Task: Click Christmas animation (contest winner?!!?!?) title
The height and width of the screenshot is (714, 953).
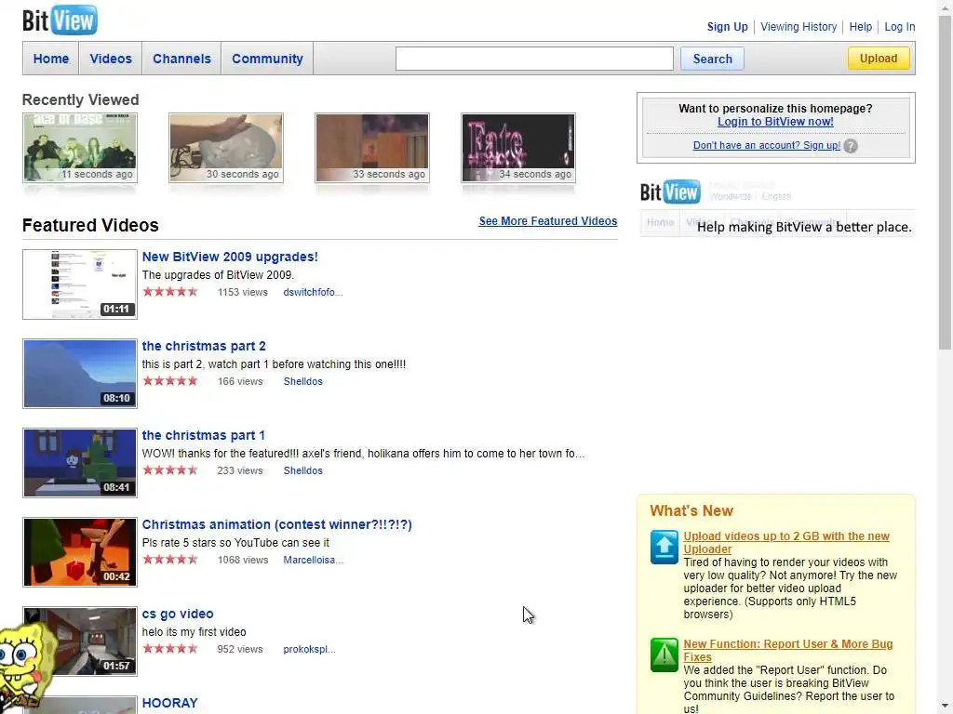Action: pyautogui.click(x=276, y=524)
